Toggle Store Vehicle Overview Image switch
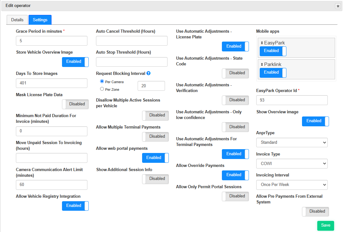Viewport: 343px width, 232px height. pos(75,62)
